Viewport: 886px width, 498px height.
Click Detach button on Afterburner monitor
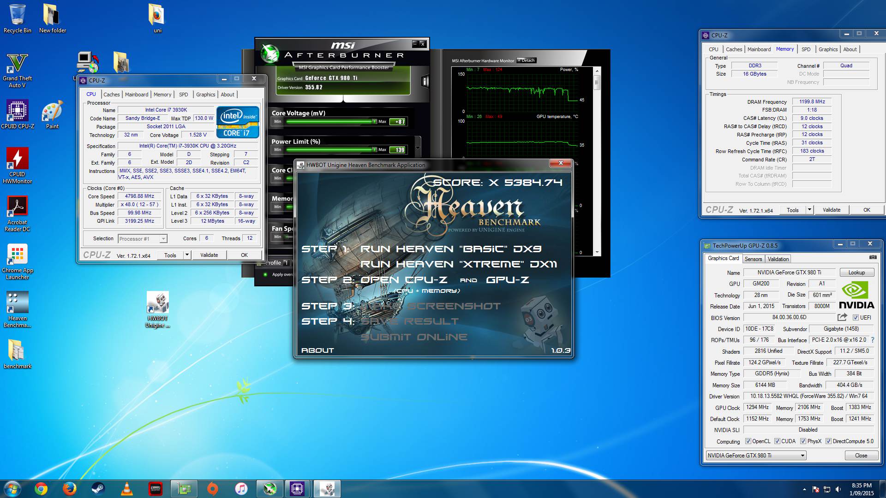coord(526,60)
